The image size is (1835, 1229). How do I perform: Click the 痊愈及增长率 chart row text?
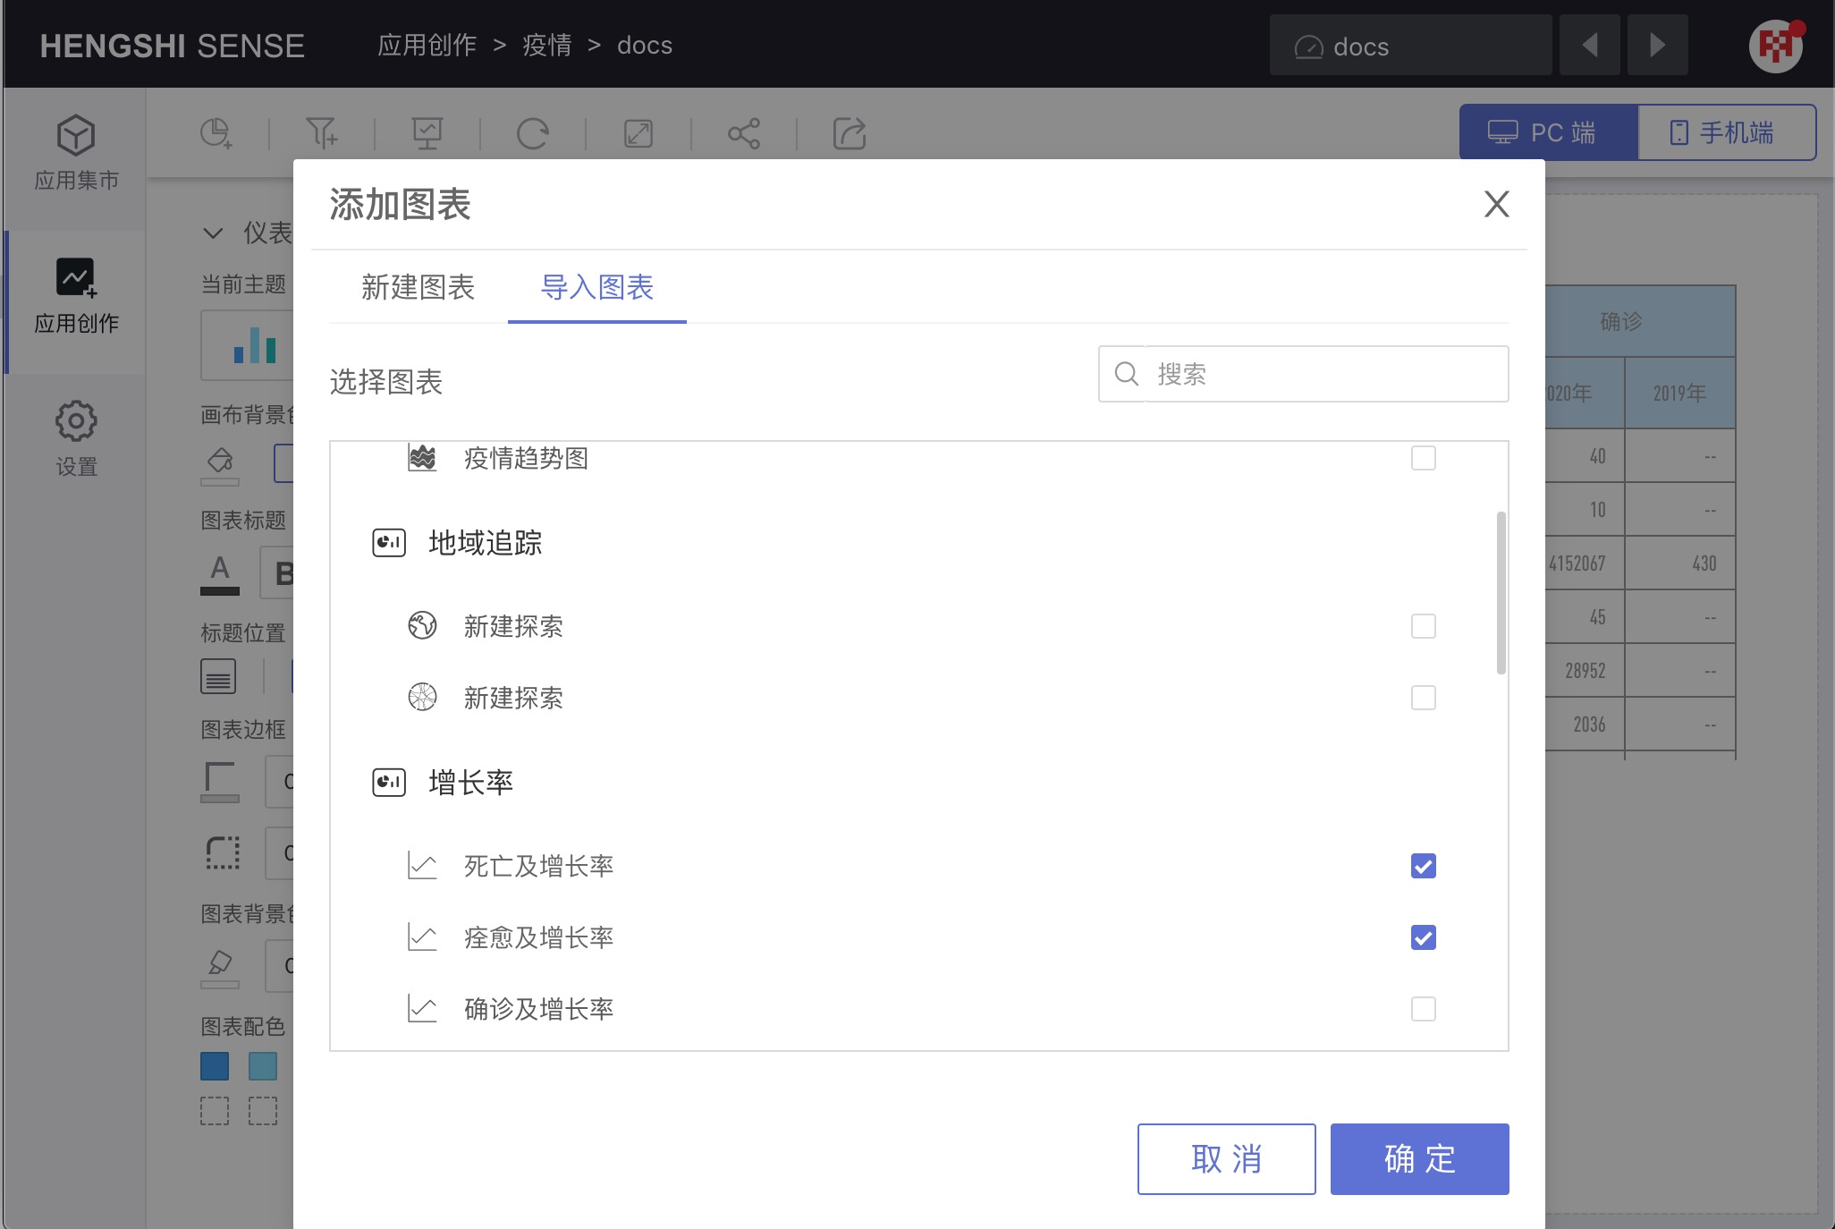click(x=538, y=937)
